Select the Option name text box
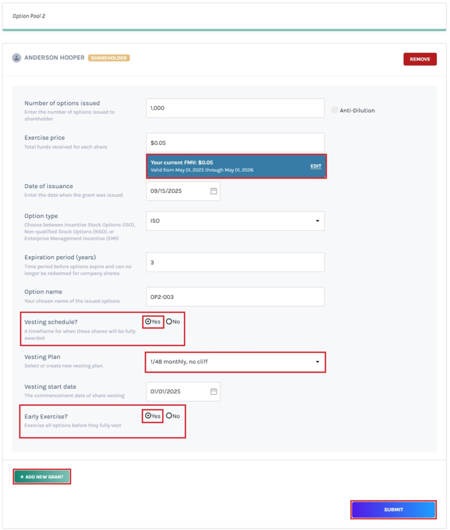The image size is (450, 530). tap(235, 297)
